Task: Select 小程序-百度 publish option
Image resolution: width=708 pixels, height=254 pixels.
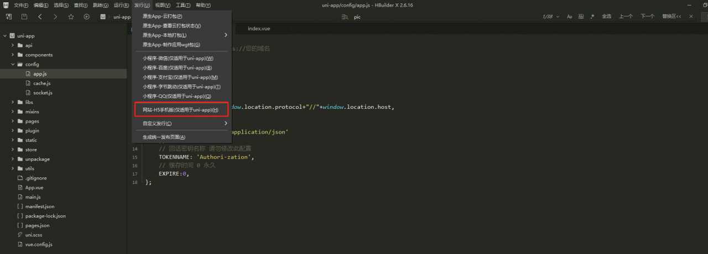Action: (x=181, y=68)
